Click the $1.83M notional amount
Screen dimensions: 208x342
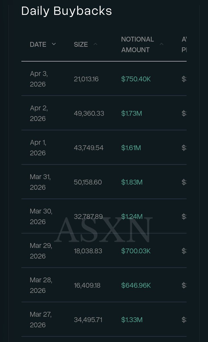[x=132, y=182]
